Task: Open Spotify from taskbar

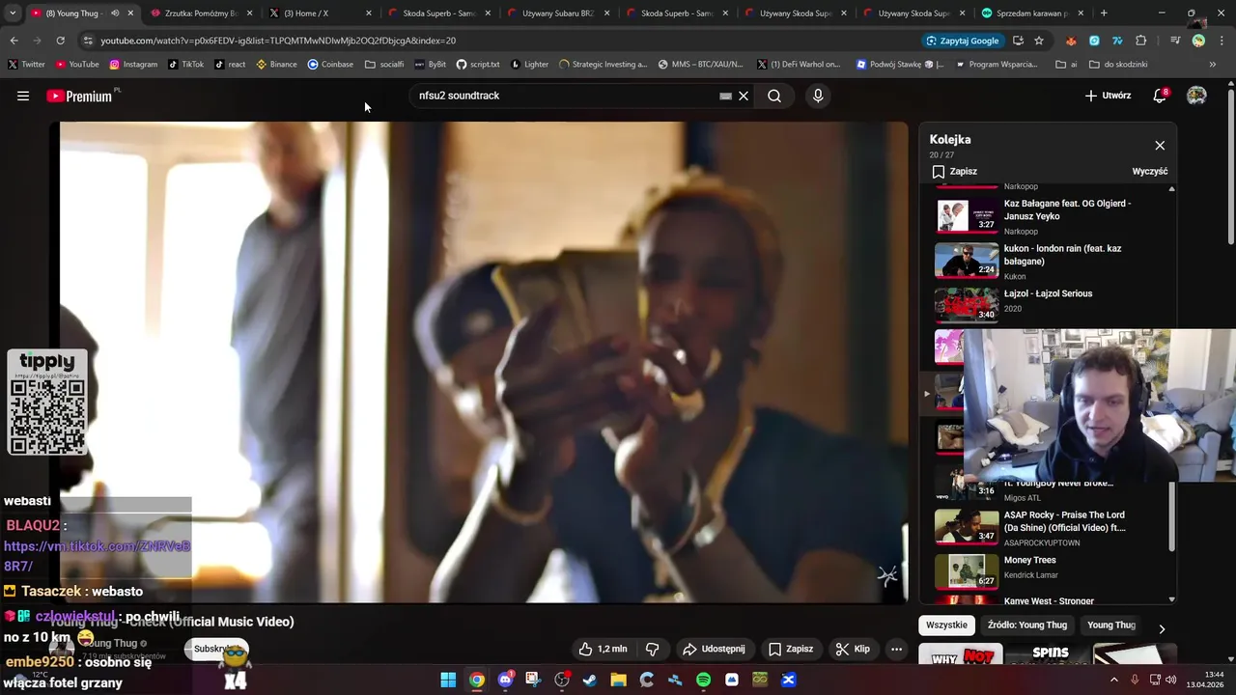Action: 703,680
